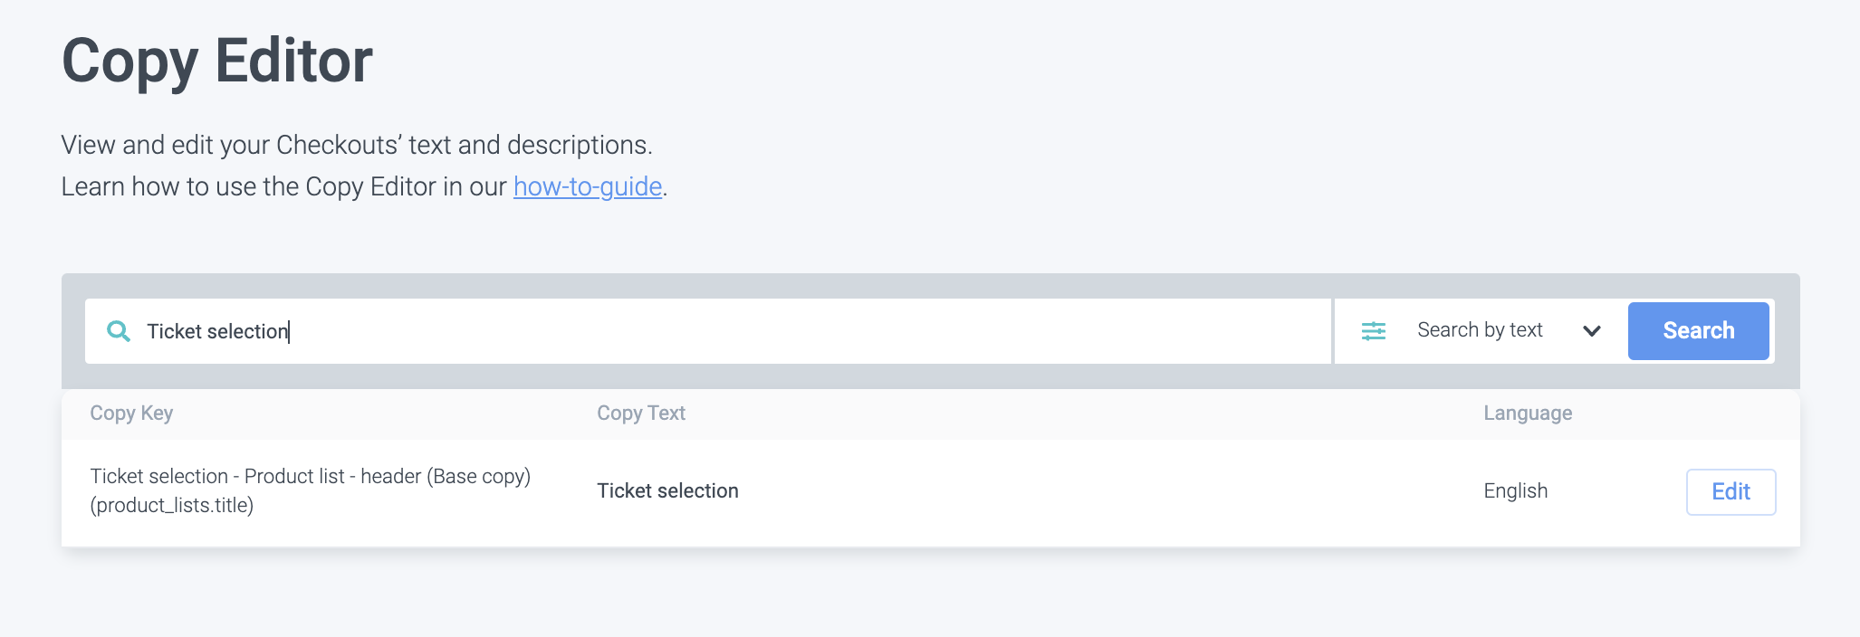The height and width of the screenshot is (637, 1860).
Task: Click the Language column header
Action: pyautogui.click(x=1527, y=414)
